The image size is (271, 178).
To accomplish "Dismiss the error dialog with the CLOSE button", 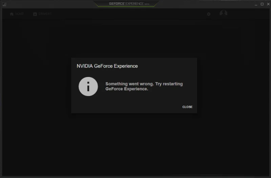I will pyautogui.click(x=187, y=107).
